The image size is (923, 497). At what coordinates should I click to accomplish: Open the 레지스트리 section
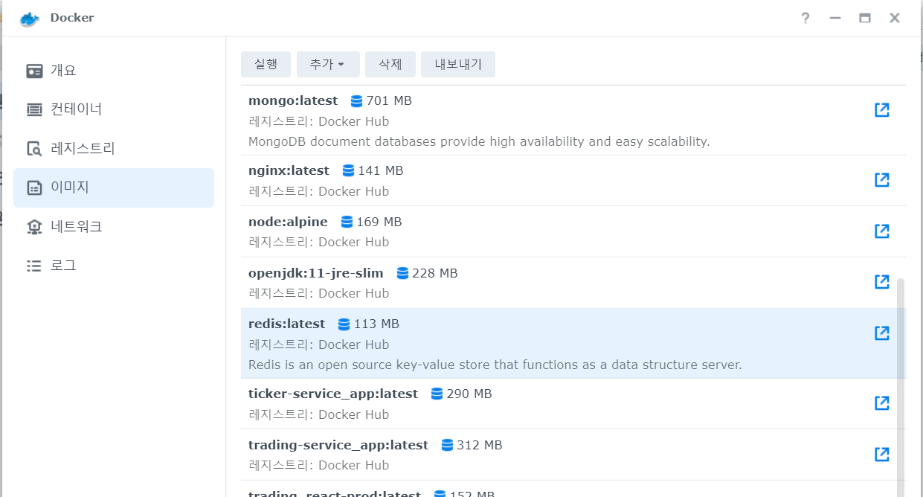[x=114, y=148]
